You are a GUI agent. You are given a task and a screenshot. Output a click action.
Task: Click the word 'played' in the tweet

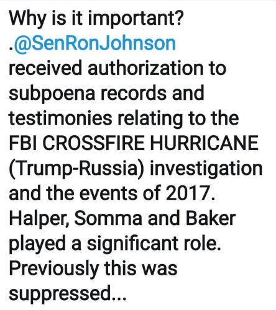point(37,244)
